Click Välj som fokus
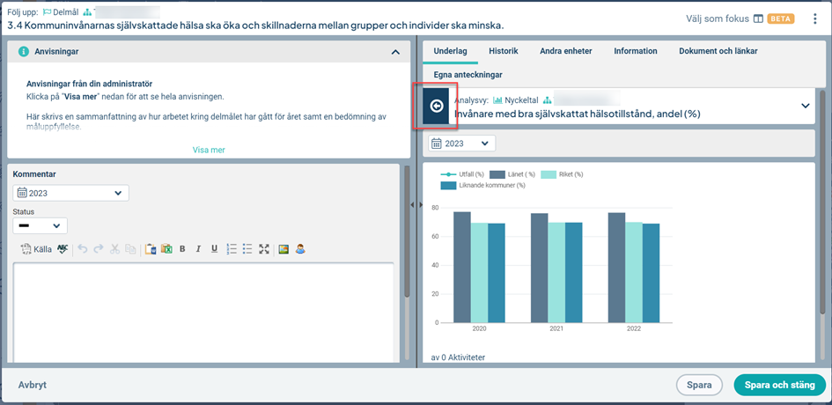The height and width of the screenshot is (405, 832). pyautogui.click(x=718, y=18)
